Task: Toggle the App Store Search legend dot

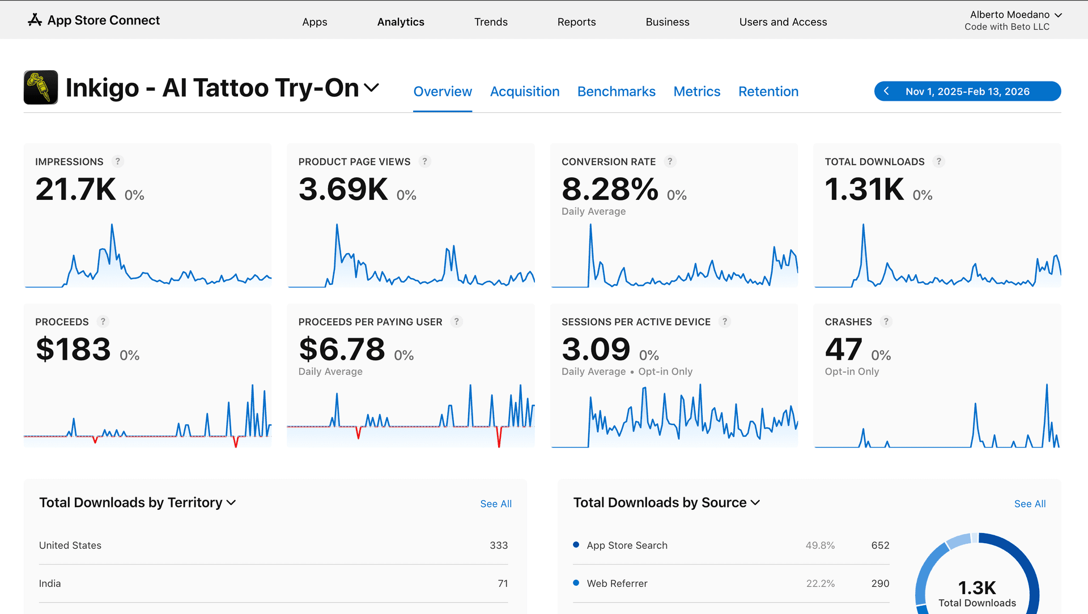Action: (576, 545)
